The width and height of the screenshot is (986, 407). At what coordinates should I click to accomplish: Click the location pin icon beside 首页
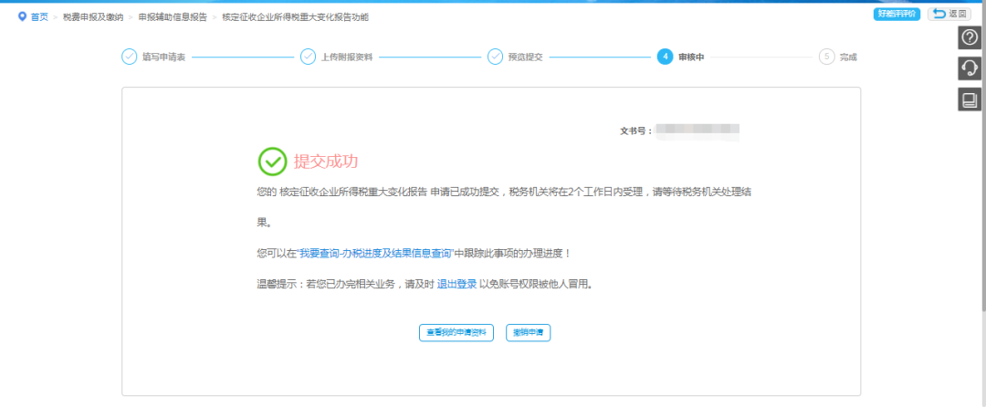(x=23, y=16)
